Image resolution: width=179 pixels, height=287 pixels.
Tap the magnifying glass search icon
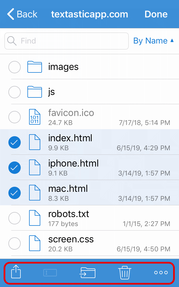tap(12, 41)
